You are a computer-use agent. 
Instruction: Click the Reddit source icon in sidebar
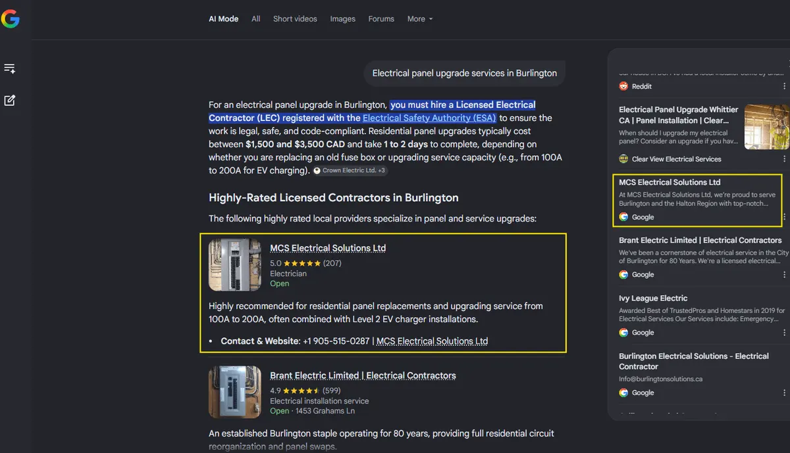623,86
